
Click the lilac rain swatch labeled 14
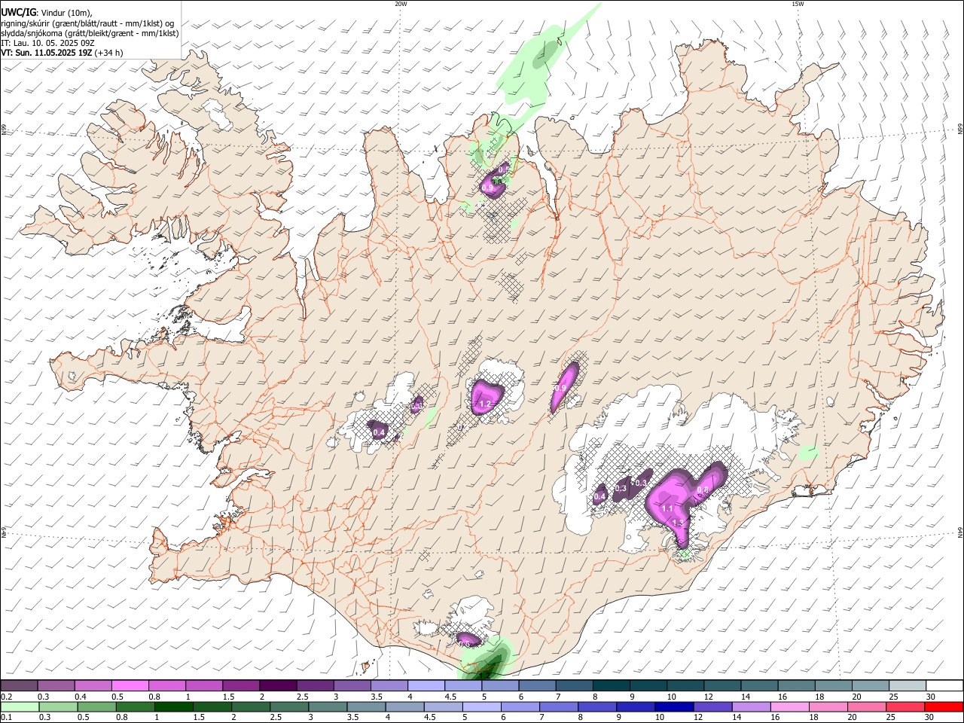pos(752,707)
